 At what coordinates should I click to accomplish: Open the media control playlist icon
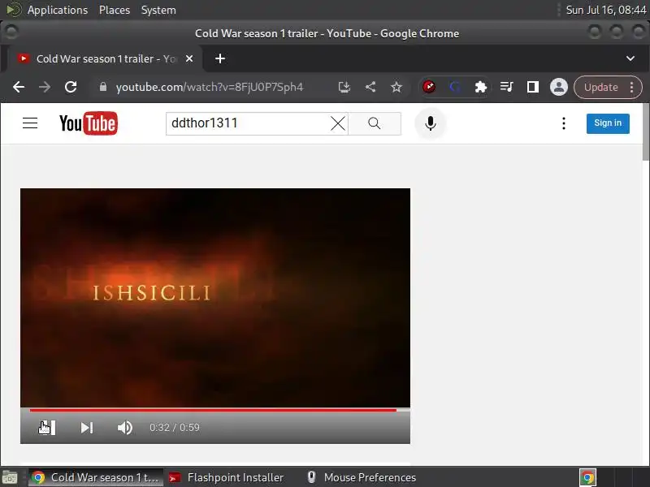coord(506,87)
